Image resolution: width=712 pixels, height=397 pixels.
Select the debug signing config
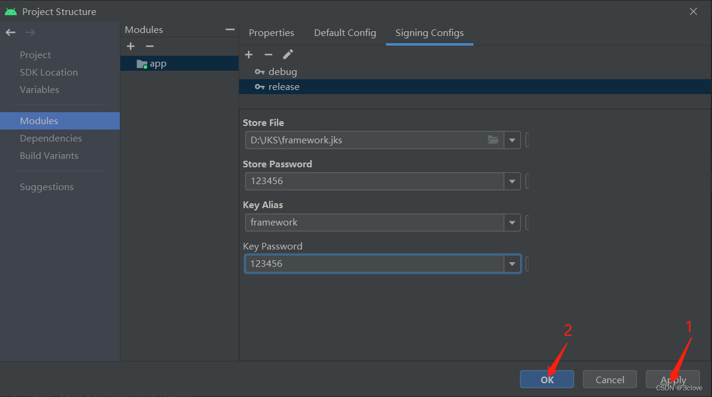282,71
